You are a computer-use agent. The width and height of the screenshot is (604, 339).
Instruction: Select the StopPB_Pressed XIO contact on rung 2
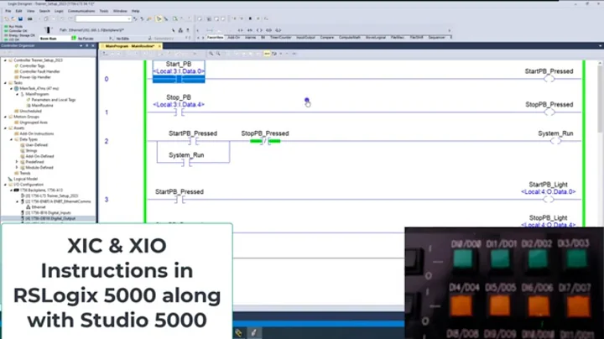click(x=265, y=141)
